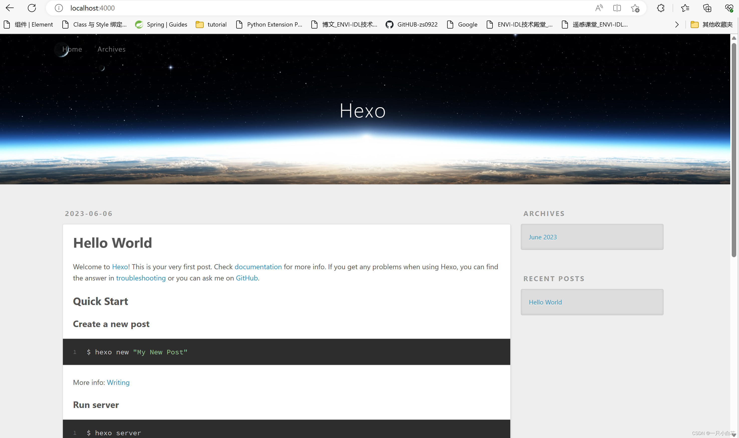The height and width of the screenshot is (438, 739).
Task: Open the Collections icon
Action: (707, 8)
